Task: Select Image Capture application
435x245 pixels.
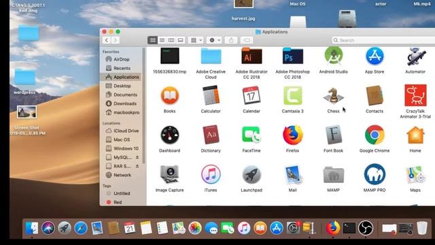Action: point(169,174)
